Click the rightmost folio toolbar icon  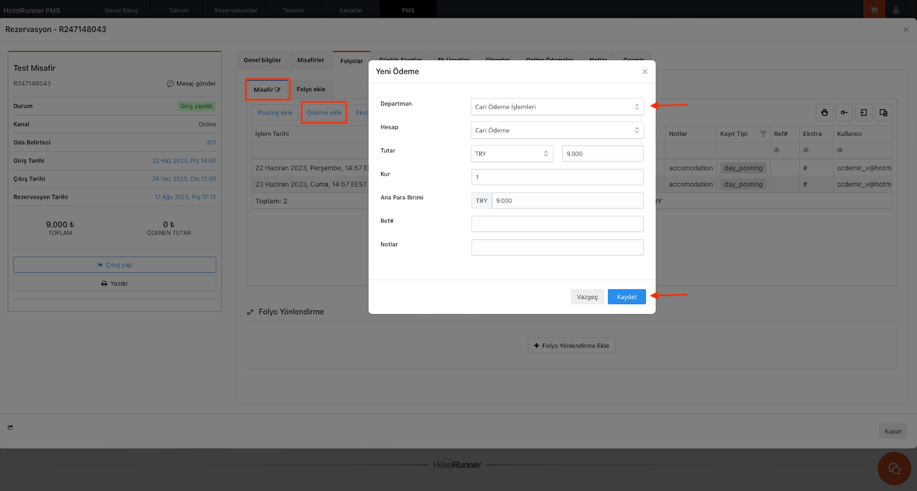click(883, 112)
